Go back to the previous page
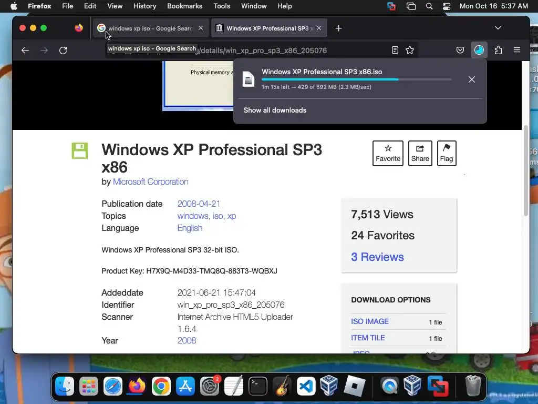The width and height of the screenshot is (538, 404). [x=25, y=50]
